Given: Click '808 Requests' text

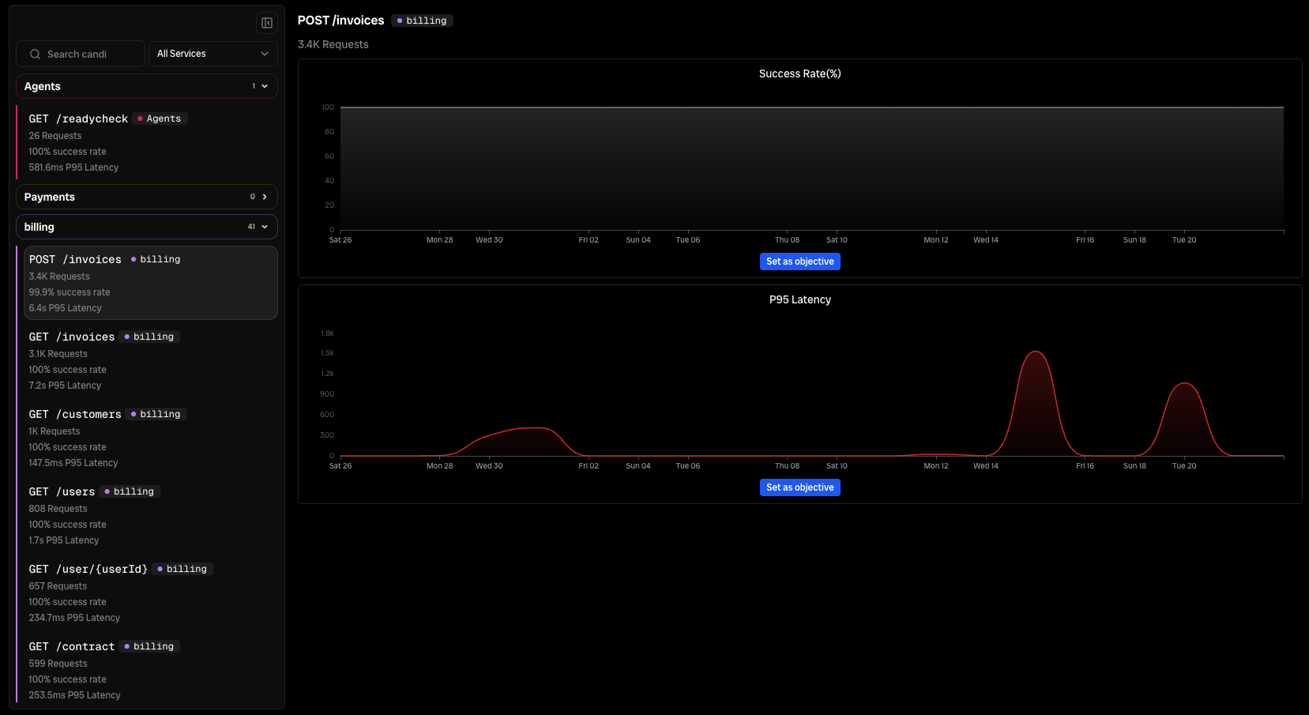Looking at the screenshot, I should [x=58, y=509].
